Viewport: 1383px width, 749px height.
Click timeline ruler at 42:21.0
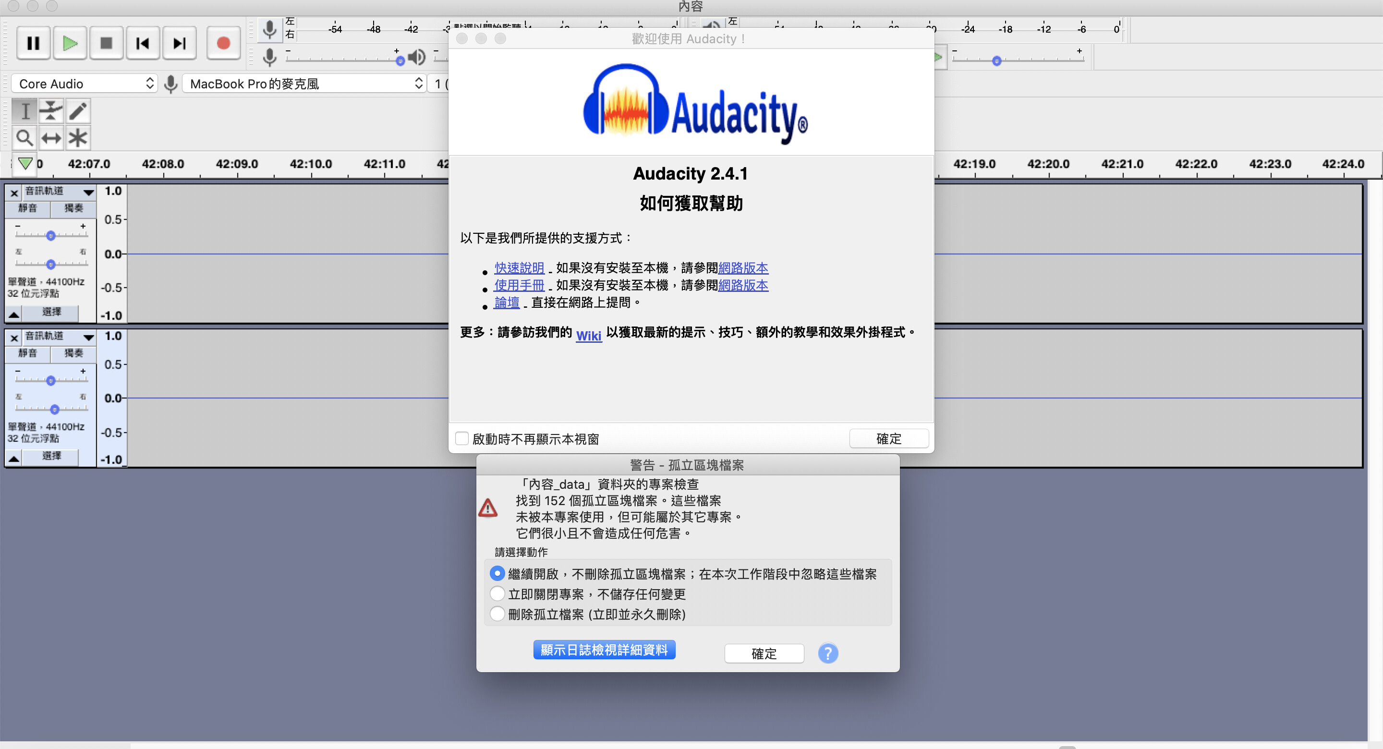(1122, 164)
